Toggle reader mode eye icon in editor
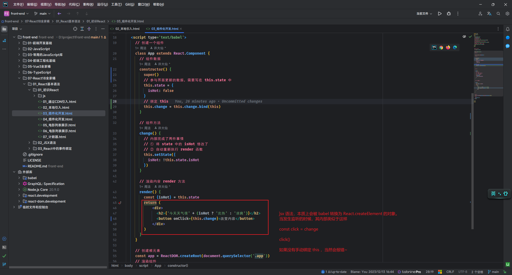 click(464, 37)
